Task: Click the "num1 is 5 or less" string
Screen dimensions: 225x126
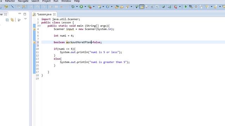Action: tap(104, 52)
